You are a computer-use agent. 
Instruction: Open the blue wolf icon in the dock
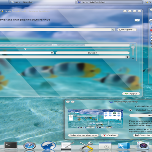click(48, 146)
